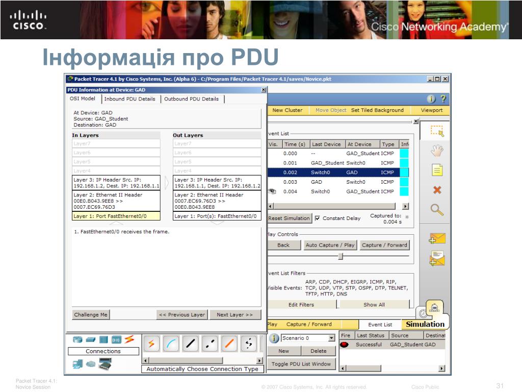The image size is (522, 392).
Task: Open info icon beside Scenario 0
Action: 274,338
